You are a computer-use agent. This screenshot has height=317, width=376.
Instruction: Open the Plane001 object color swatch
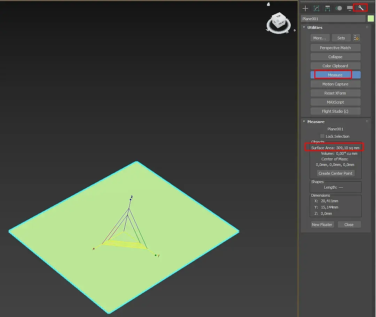[371, 19]
